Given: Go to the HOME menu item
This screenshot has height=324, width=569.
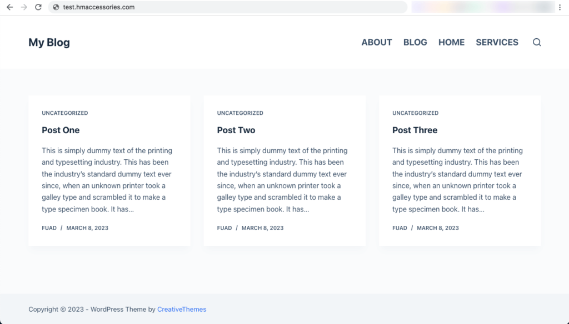Looking at the screenshot, I should tap(451, 42).
